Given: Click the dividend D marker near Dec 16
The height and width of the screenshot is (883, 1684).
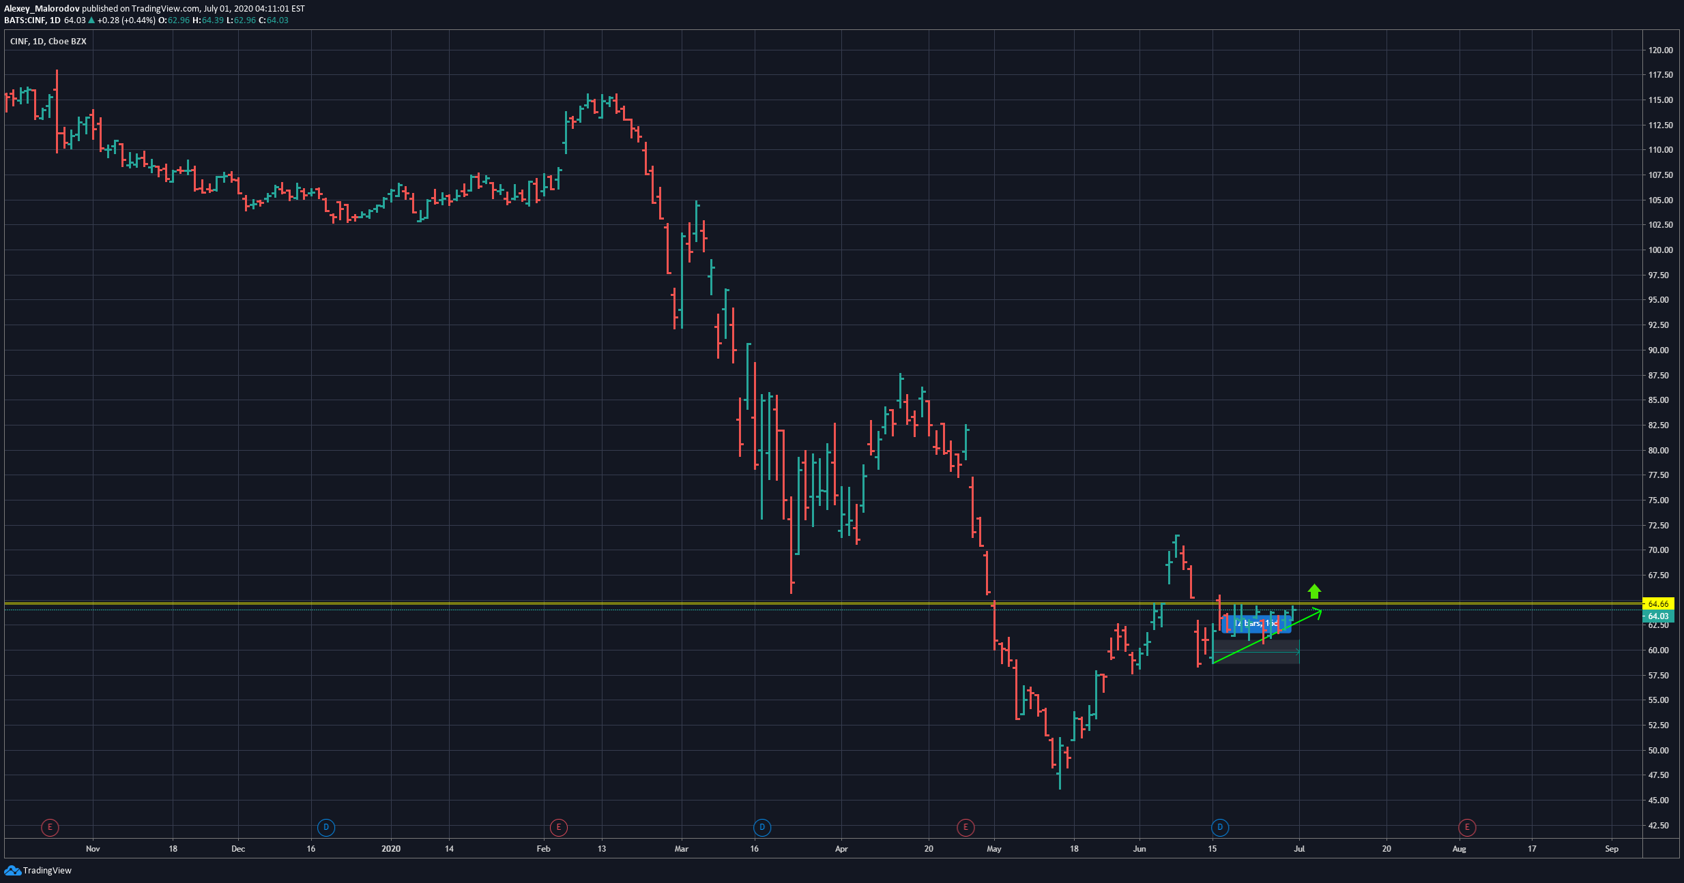Looking at the screenshot, I should [x=326, y=828].
